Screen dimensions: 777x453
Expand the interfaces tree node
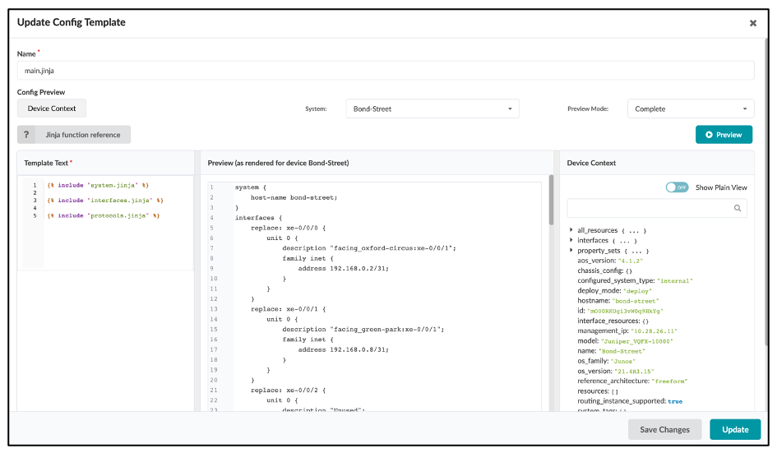pos(571,240)
